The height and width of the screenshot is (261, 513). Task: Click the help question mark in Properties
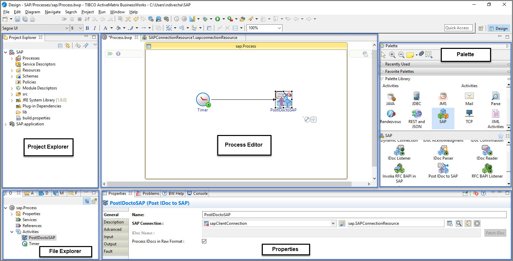pyautogui.click(x=483, y=193)
